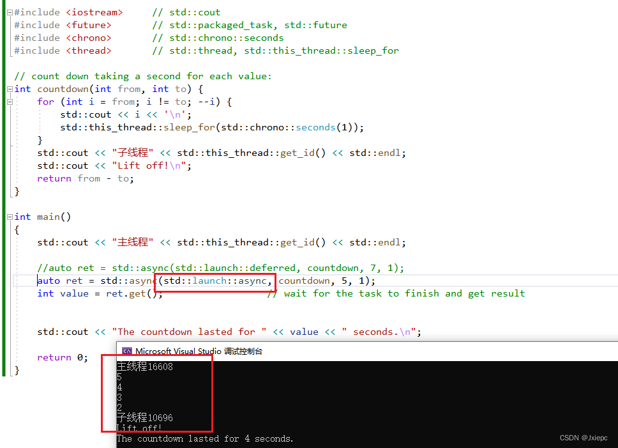This screenshot has width=618, height=448.
Task: Click ret.get() in the value assignment
Action: [x=132, y=294]
